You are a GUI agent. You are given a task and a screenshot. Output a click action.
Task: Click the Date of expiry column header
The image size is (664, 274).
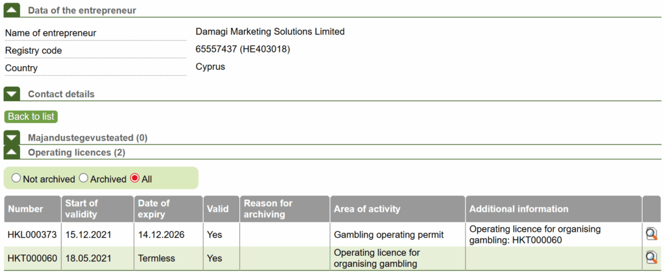pyautogui.click(x=154, y=209)
